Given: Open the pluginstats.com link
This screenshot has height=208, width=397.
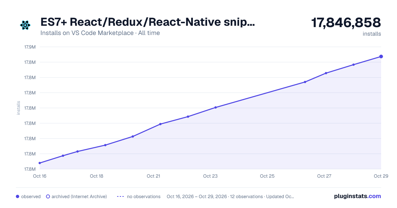Looking at the screenshot, I should click(x=358, y=196).
